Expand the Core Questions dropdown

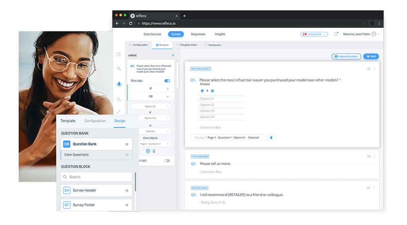(127, 155)
